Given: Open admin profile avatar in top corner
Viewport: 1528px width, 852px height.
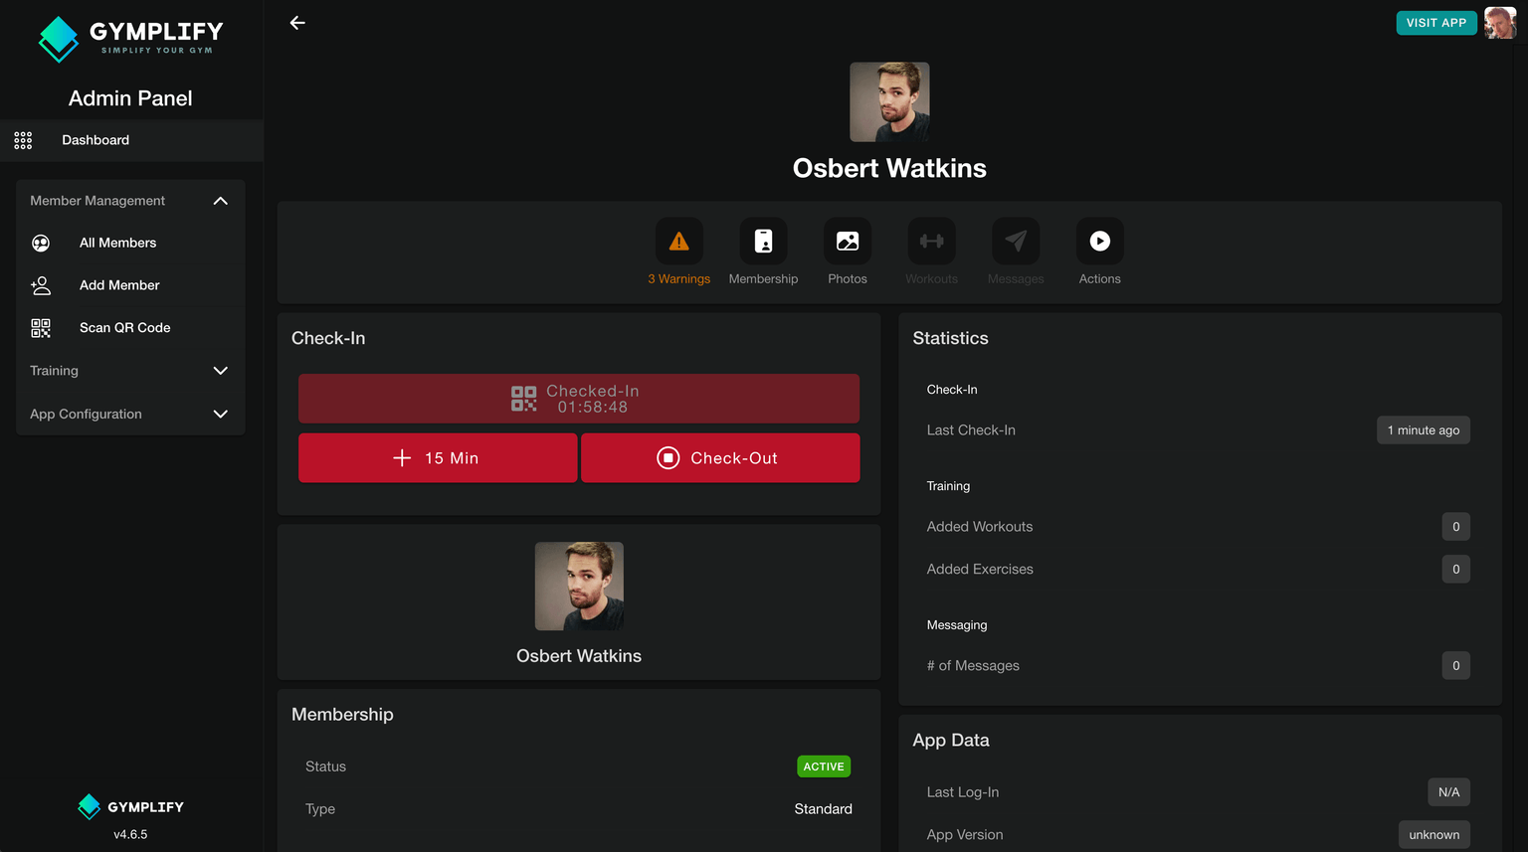Looking at the screenshot, I should 1499,23.
